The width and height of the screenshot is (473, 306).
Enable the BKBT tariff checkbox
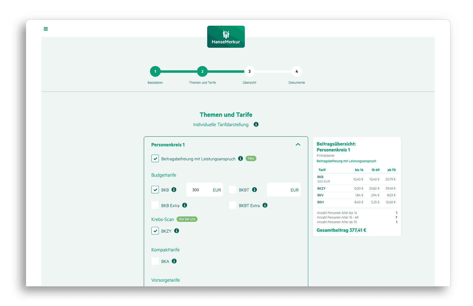click(x=233, y=190)
